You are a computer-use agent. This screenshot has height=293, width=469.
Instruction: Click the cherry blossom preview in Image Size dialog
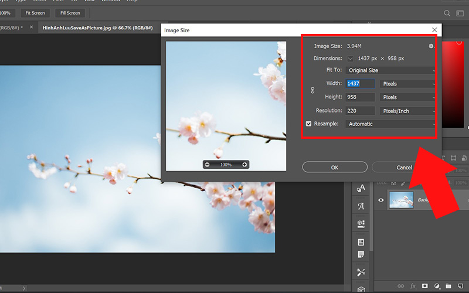click(x=226, y=106)
